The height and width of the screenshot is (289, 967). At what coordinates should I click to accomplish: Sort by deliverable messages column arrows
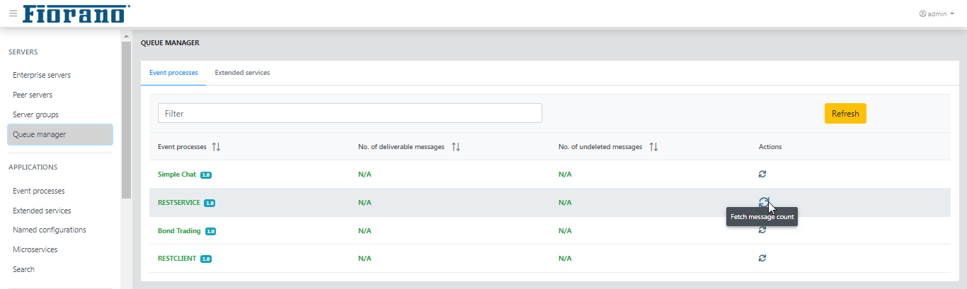click(x=456, y=147)
